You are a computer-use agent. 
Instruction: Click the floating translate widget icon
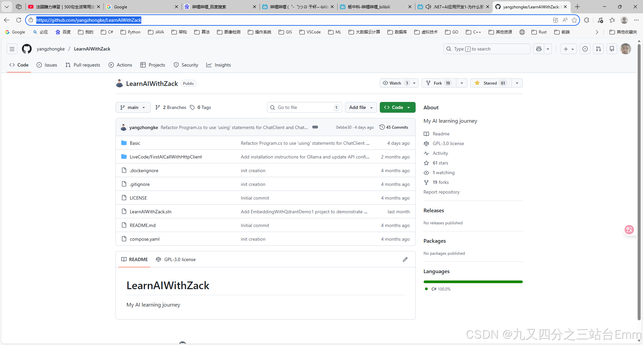(x=629, y=230)
